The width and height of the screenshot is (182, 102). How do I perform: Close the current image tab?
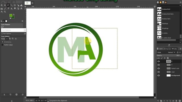click(x=32, y=3)
